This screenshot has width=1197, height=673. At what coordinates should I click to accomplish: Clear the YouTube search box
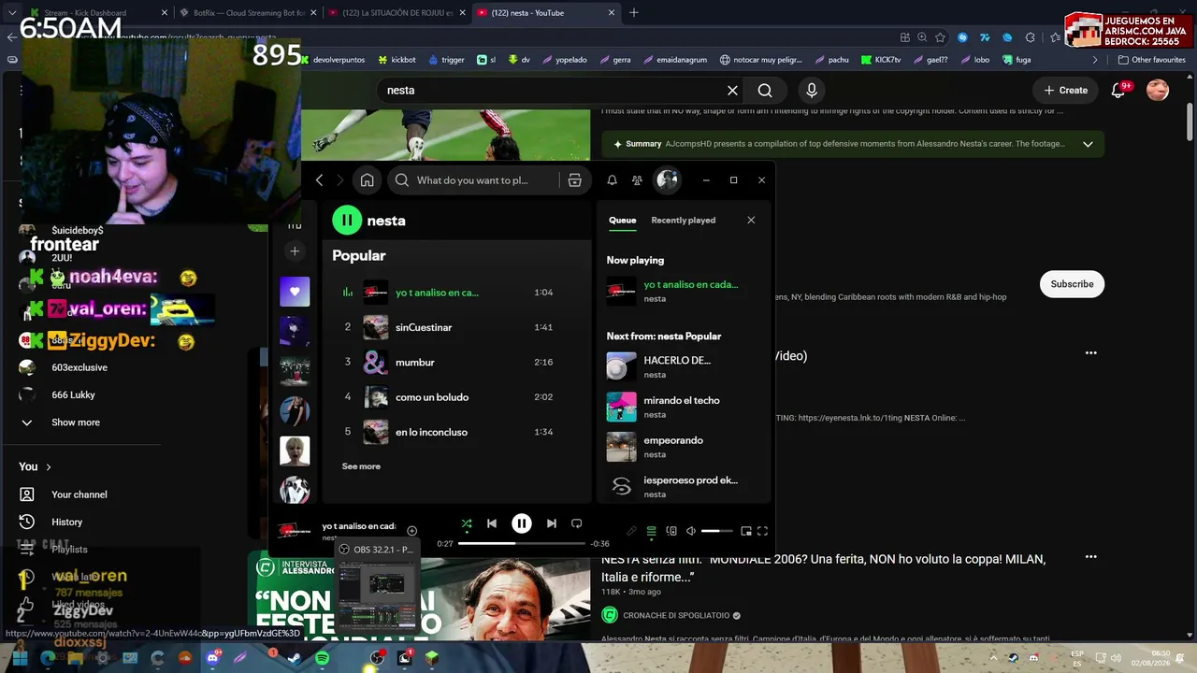732,91
